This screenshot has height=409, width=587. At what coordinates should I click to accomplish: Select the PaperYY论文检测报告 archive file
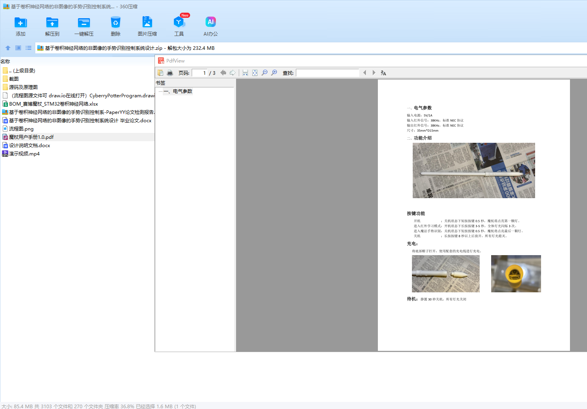(x=77, y=112)
